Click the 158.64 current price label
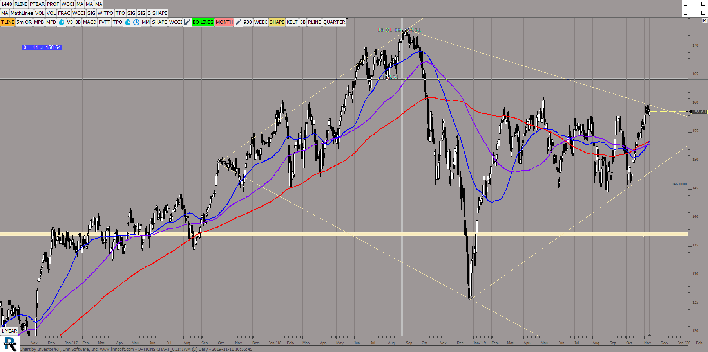 [x=699, y=112]
